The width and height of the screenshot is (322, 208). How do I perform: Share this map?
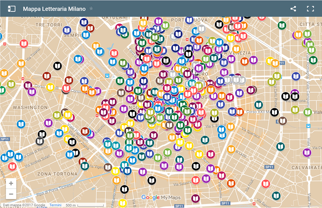pyautogui.click(x=293, y=9)
